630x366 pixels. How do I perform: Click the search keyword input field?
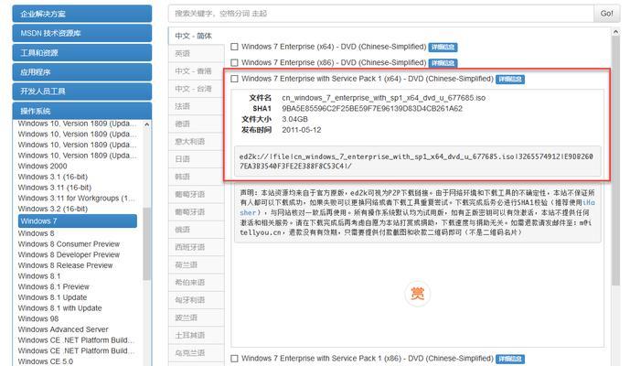pos(381,14)
